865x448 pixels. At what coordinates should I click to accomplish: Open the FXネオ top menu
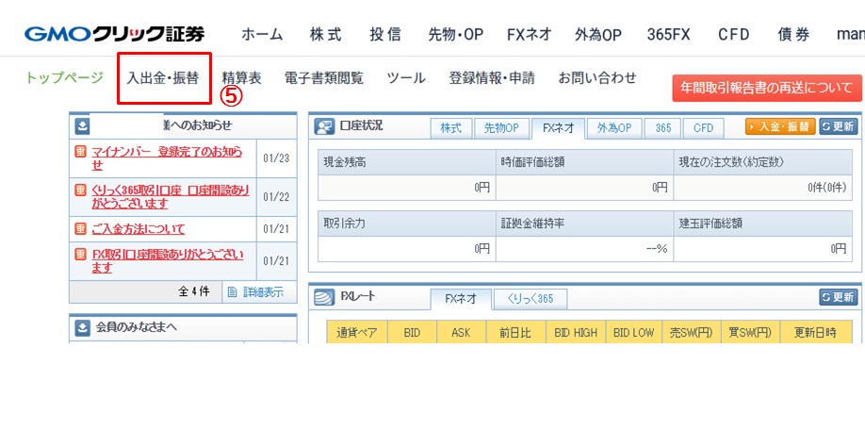click(x=530, y=35)
